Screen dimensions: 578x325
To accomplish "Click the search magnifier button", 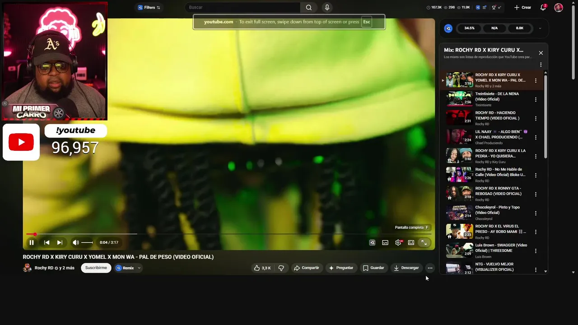I will (309, 7).
